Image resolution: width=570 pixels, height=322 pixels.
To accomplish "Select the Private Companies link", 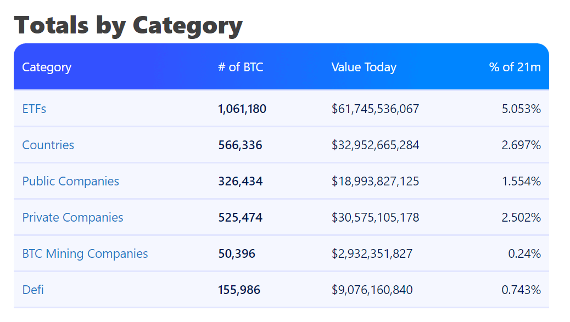I will (x=72, y=217).
